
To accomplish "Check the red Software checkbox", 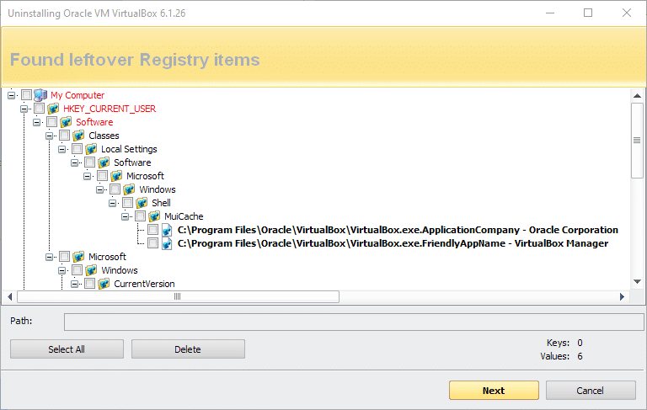I will (x=52, y=122).
